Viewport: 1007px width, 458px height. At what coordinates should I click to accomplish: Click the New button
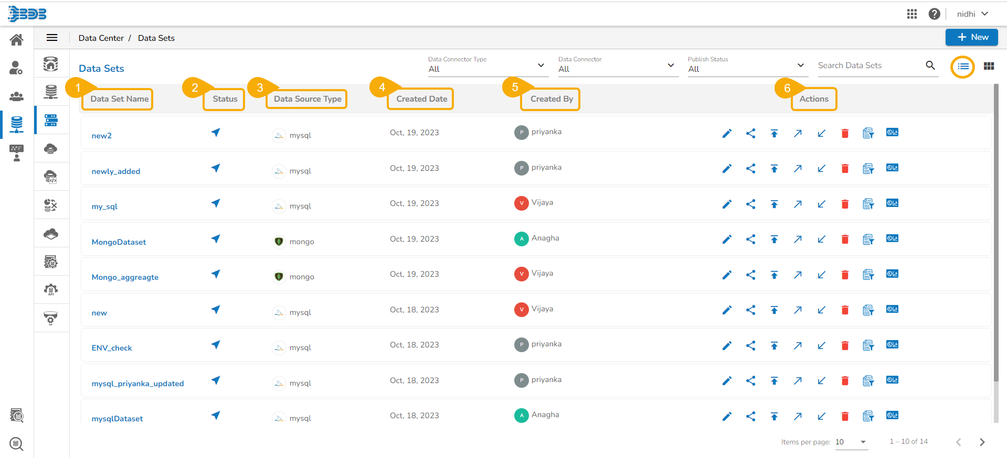972,37
